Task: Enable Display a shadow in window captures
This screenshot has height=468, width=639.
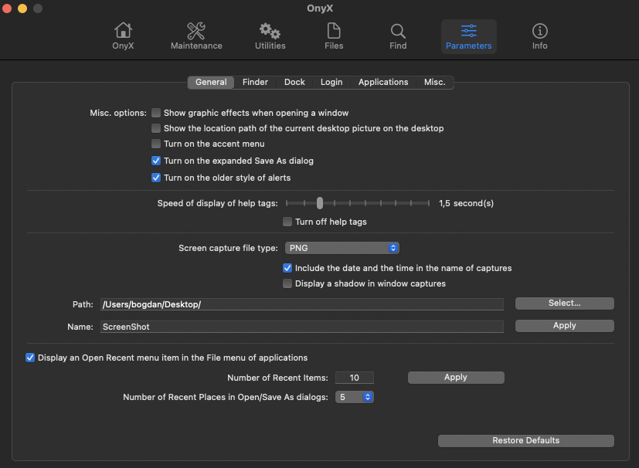Action: 287,283
